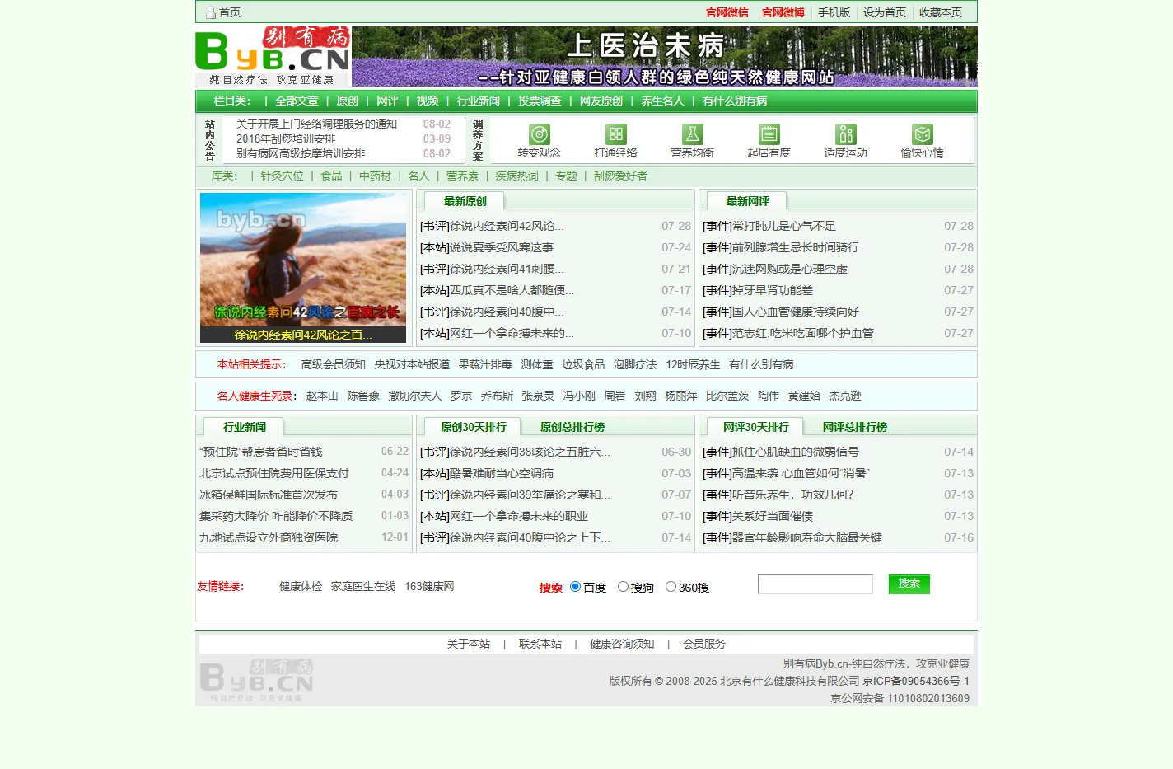Open 视频 in the green menu bar
The height and width of the screenshot is (769, 1173).
(x=428, y=101)
